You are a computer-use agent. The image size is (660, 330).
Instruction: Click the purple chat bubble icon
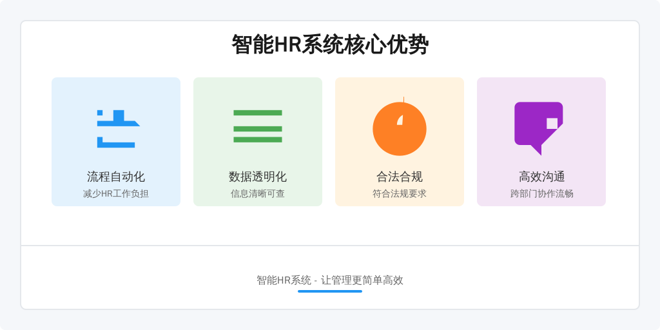tap(538, 128)
